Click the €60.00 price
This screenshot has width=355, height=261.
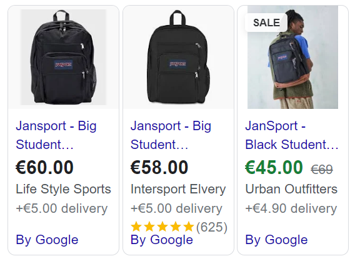[44, 167]
